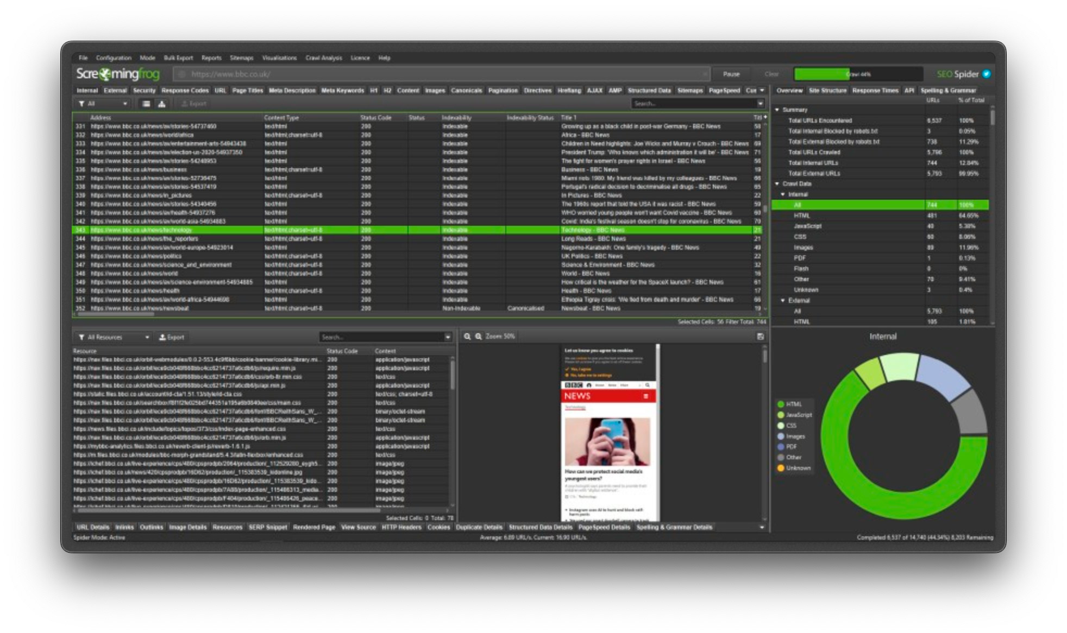
Task: Open the Bulk Export menu
Action: coord(178,58)
